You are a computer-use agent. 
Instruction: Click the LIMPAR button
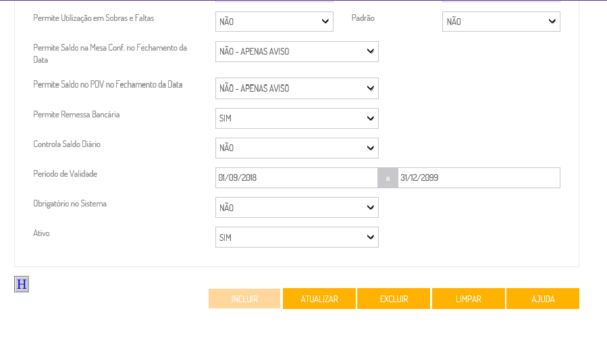tap(469, 299)
